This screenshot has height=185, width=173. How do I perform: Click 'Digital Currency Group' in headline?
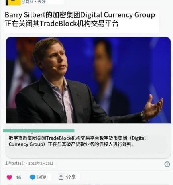(118, 15)
